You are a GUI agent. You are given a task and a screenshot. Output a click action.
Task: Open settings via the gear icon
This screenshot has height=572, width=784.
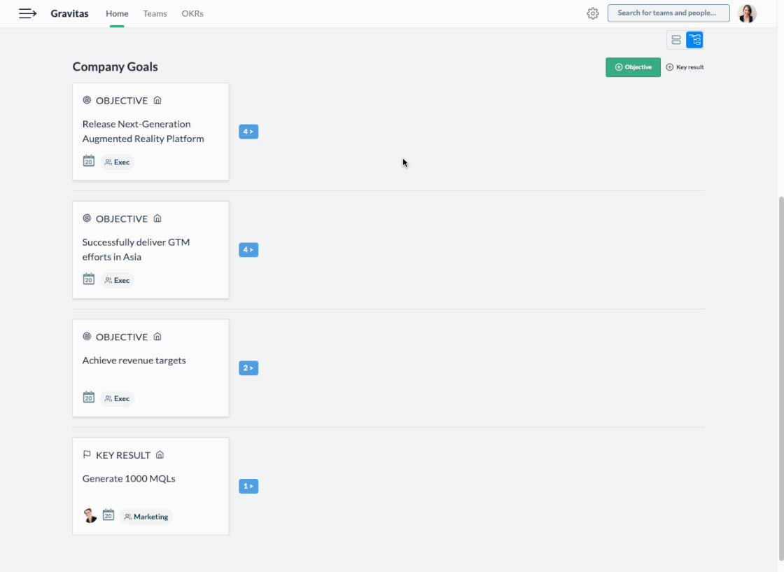tap(592, 13)
